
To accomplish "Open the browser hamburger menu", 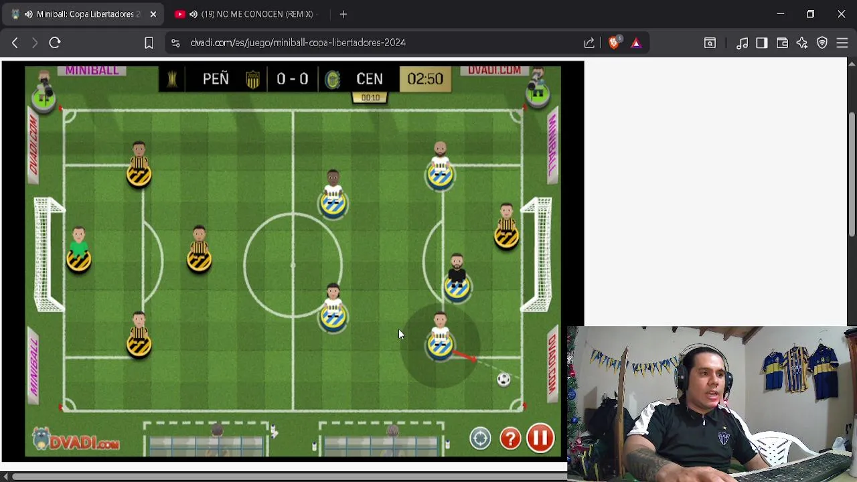I will (842, 43).
